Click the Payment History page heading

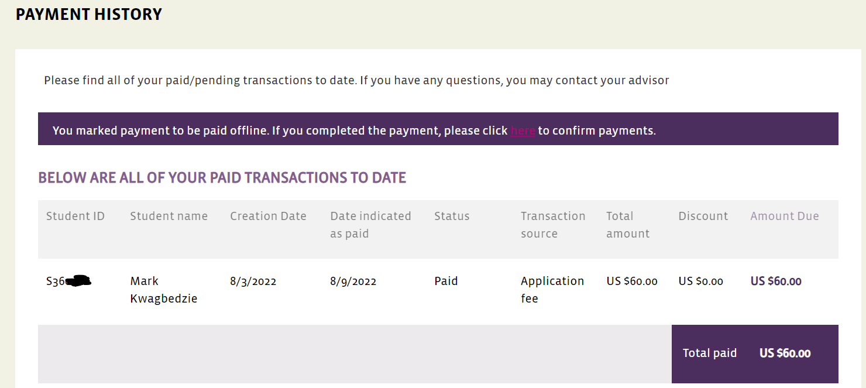pos(89,15)
